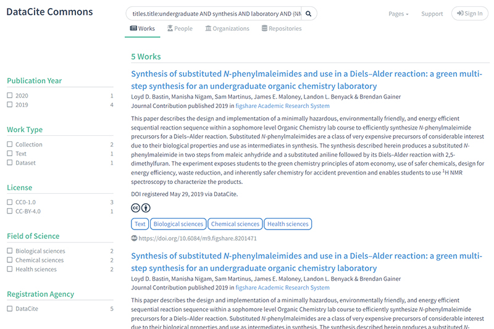Tick the Chemical sciences field filter

point(10,260)
